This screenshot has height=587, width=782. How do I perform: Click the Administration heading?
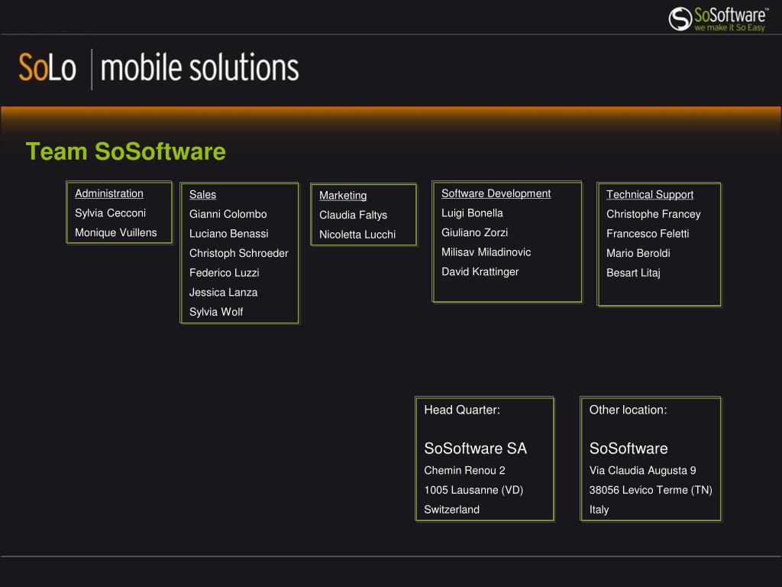(x=109, y=193)
